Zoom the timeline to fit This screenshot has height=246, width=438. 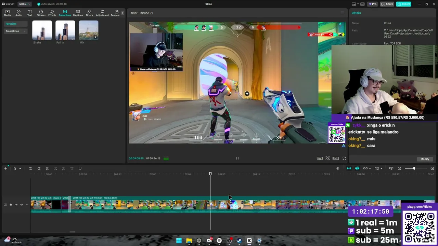[x=391, y=168]
